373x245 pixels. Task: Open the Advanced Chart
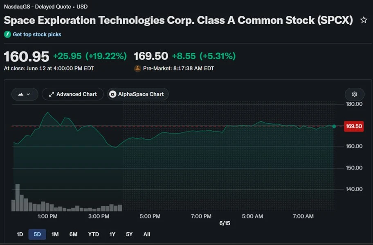pyautogui.click(x=73, y=94)
